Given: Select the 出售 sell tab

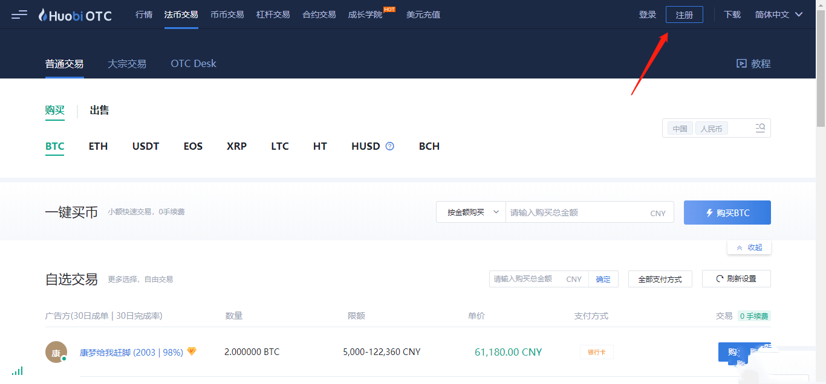Looking at the screenshot, I should pyautogui.click(x=100, y=110).
